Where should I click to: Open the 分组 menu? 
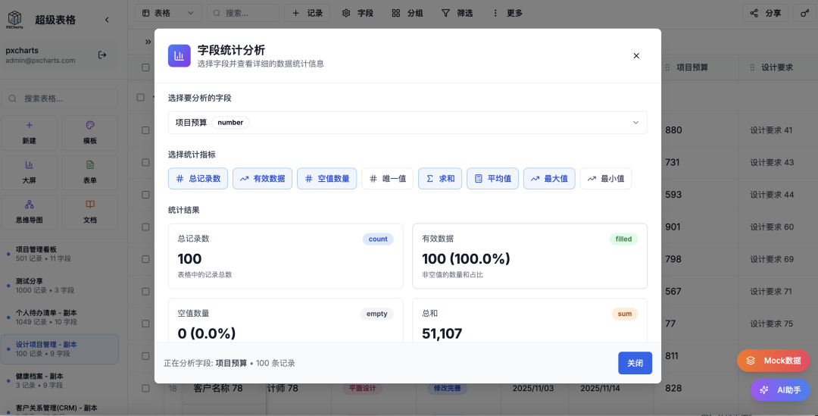[x=407, y=13]
